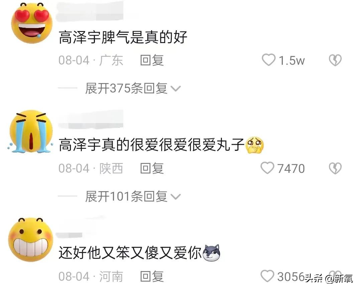The image size is (361, 291).
Task: Select comment text 高泽宇真的很爱很爱很爱丸子
Action: [151, 145]
